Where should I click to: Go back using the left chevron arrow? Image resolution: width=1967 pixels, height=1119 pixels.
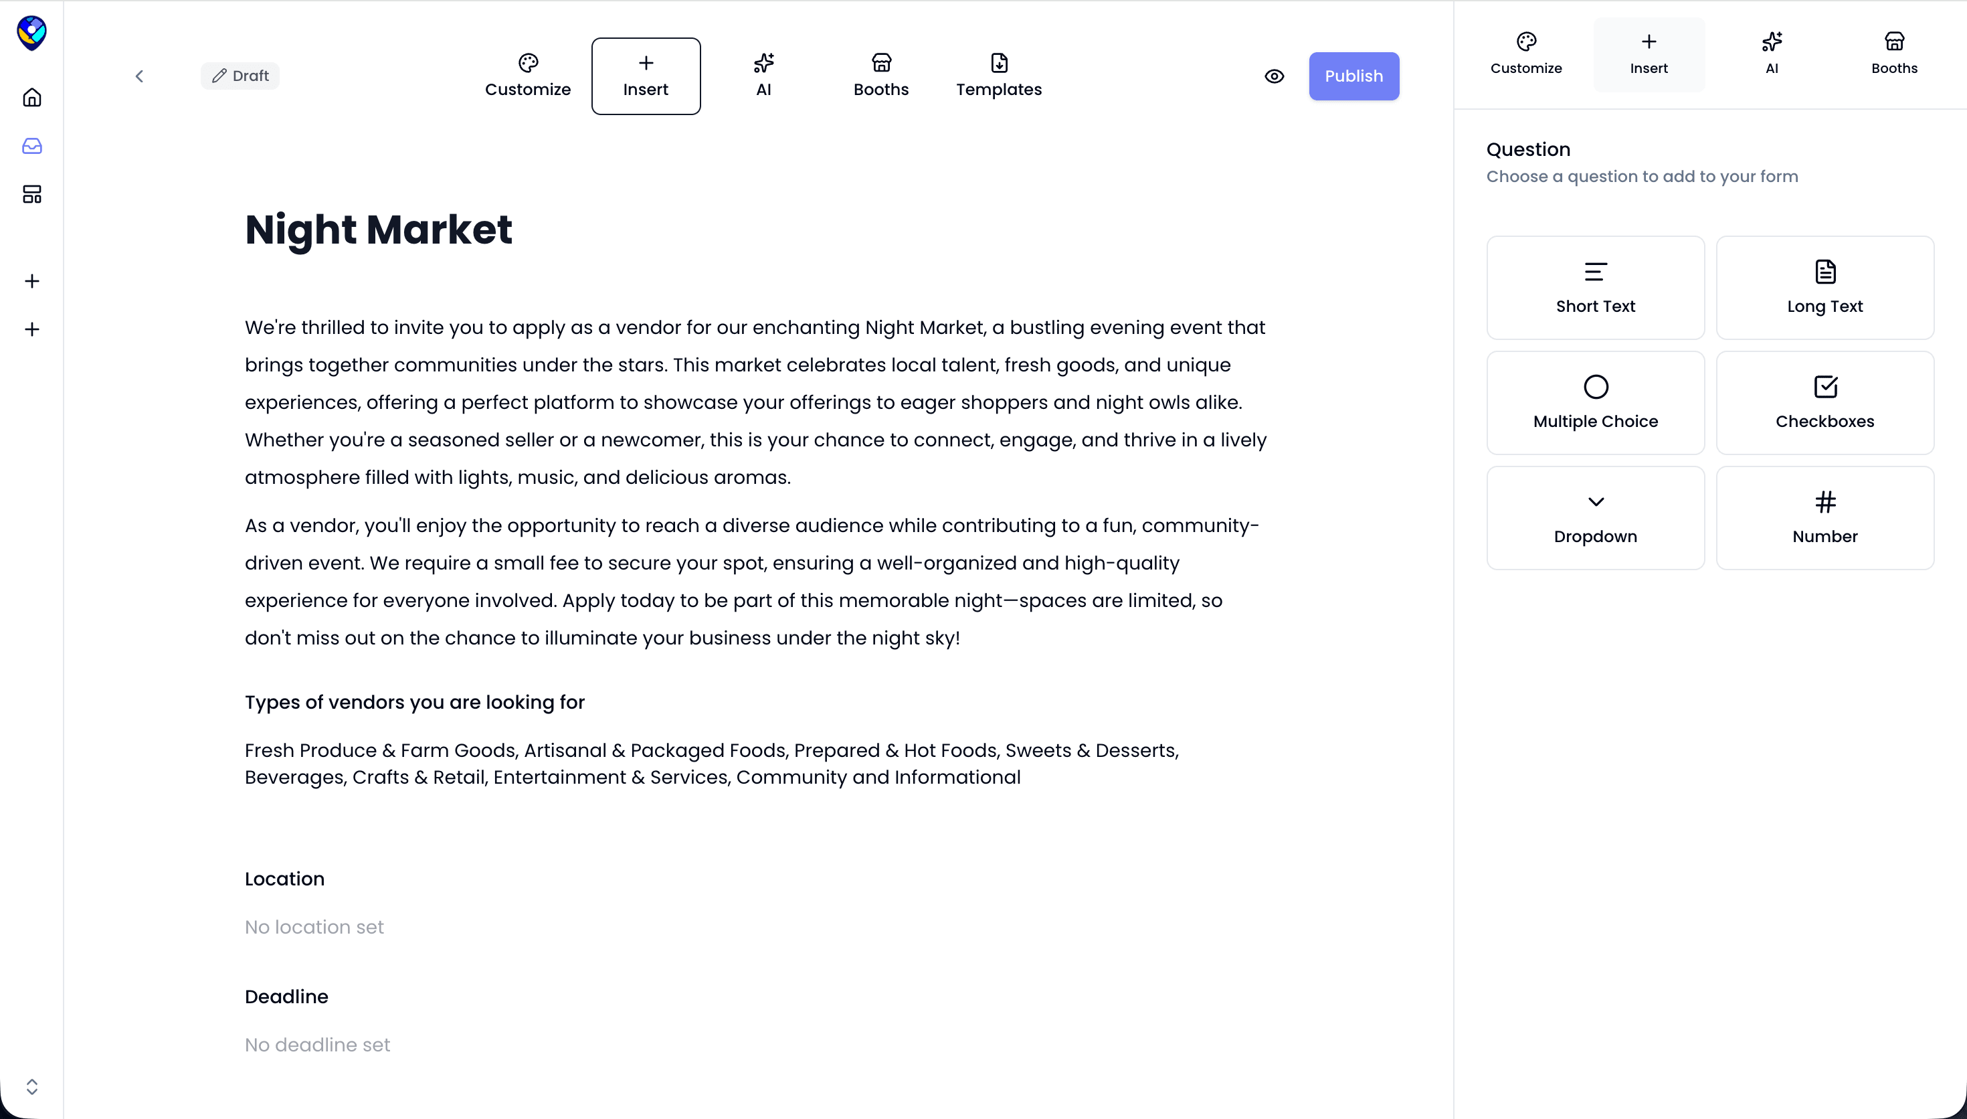click(x=139, y=76)
